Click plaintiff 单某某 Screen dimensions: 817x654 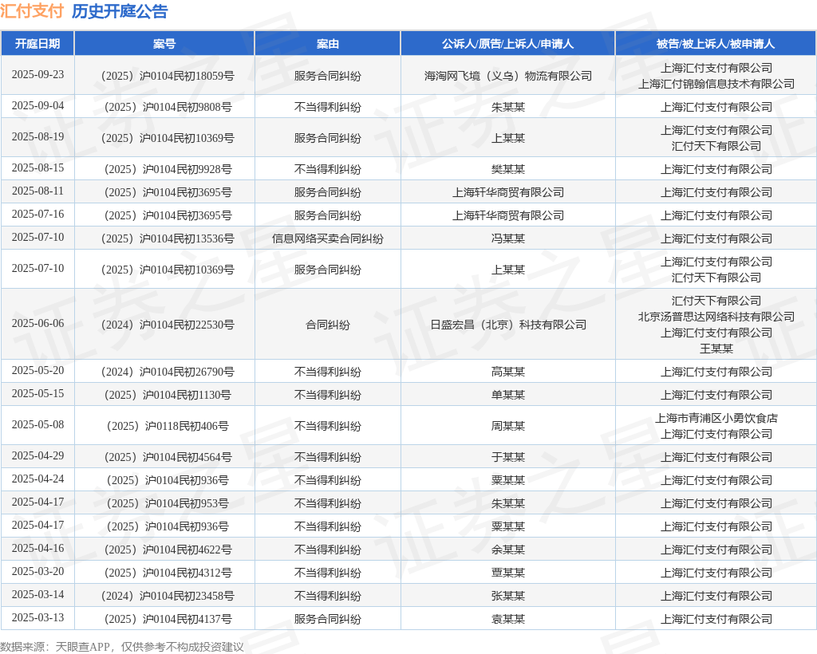(508, 396)
